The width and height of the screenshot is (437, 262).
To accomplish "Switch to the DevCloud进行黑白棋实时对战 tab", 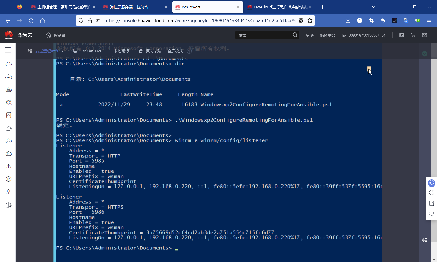I will point(280,7).
